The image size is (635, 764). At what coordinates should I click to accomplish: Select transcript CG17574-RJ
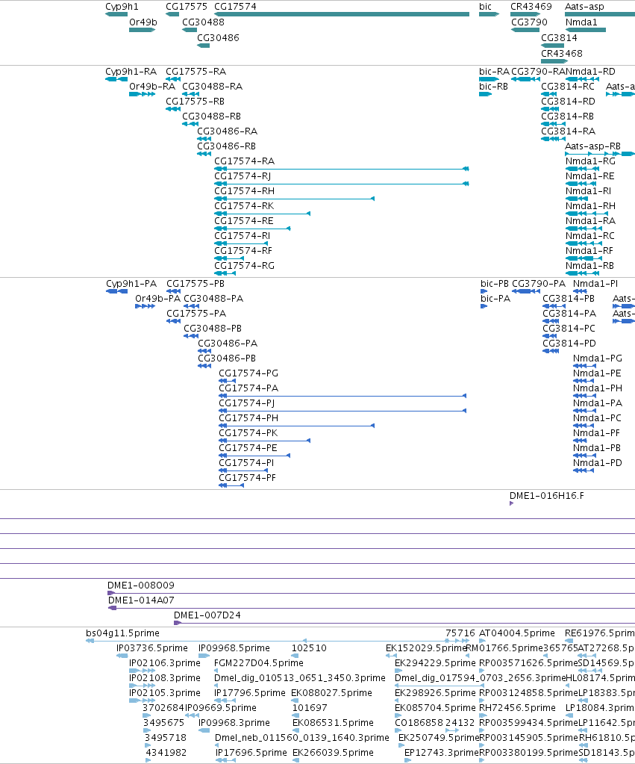[243, 176]
